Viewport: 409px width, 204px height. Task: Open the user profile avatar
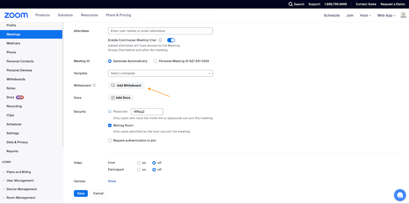(x=403, y=15)
